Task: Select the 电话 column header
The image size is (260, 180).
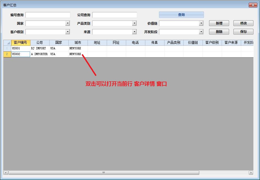Action: [x=135, y=43]
